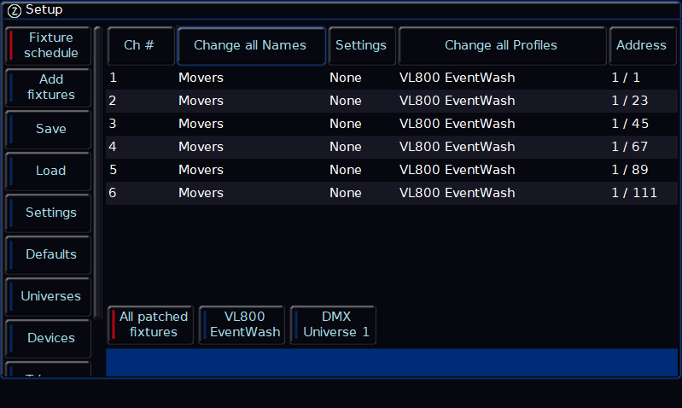Viewport: 682px width, 408px height.
Task: Click Movers name in channel 2 row
Action: (x=201, y=101)
